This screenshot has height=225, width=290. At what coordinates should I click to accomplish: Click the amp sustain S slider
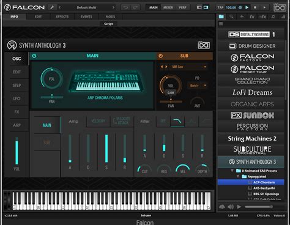[x=106, y=149]
